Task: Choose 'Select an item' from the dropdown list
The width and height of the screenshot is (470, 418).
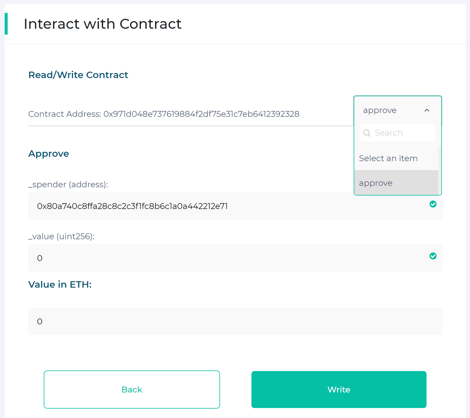Action: [x=388, y=159]
